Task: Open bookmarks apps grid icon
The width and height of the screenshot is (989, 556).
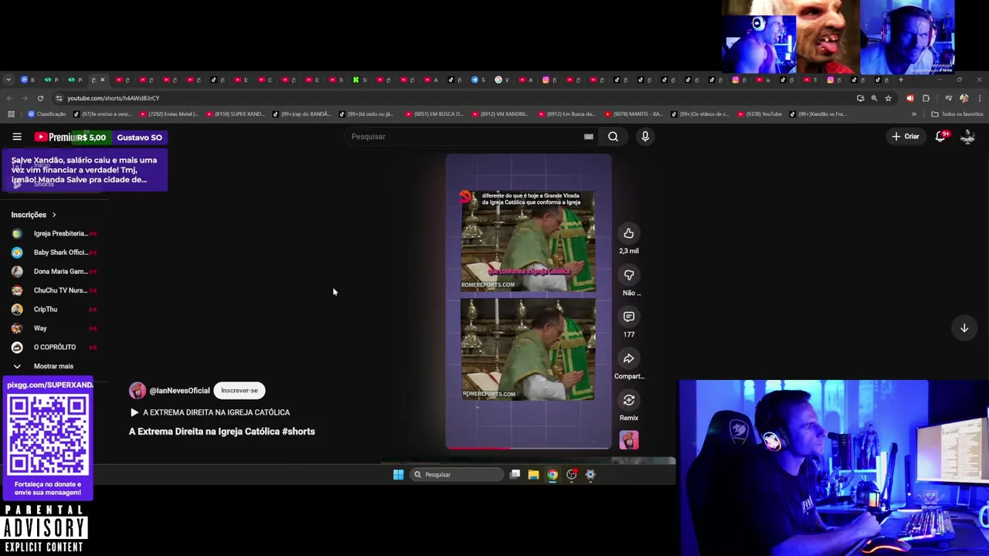Action: tap(11, 114)
